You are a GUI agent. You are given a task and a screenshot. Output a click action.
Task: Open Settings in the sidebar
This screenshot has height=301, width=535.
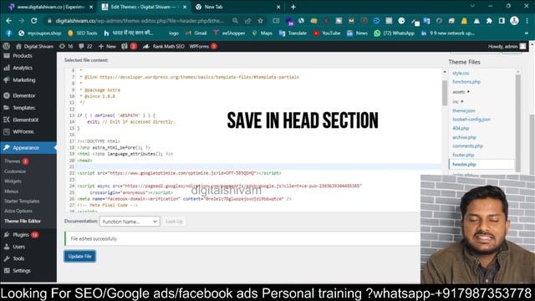point(22,271)
